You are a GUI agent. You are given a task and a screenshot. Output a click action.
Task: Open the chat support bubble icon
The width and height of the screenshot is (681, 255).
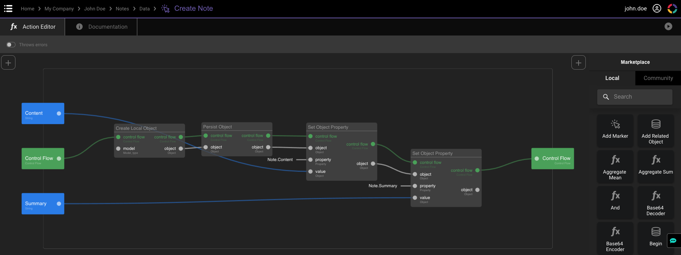pyautogui.click(x=673, y=241)
